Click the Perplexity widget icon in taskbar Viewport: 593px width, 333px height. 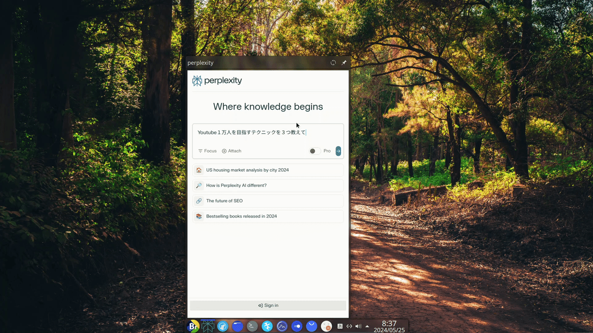(208, 326)
